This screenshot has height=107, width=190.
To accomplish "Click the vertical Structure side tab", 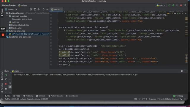I will pos(2,75).
